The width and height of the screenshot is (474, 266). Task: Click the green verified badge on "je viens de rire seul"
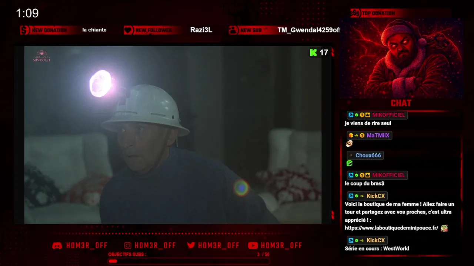pyautogui.click(x=356, y=115)
